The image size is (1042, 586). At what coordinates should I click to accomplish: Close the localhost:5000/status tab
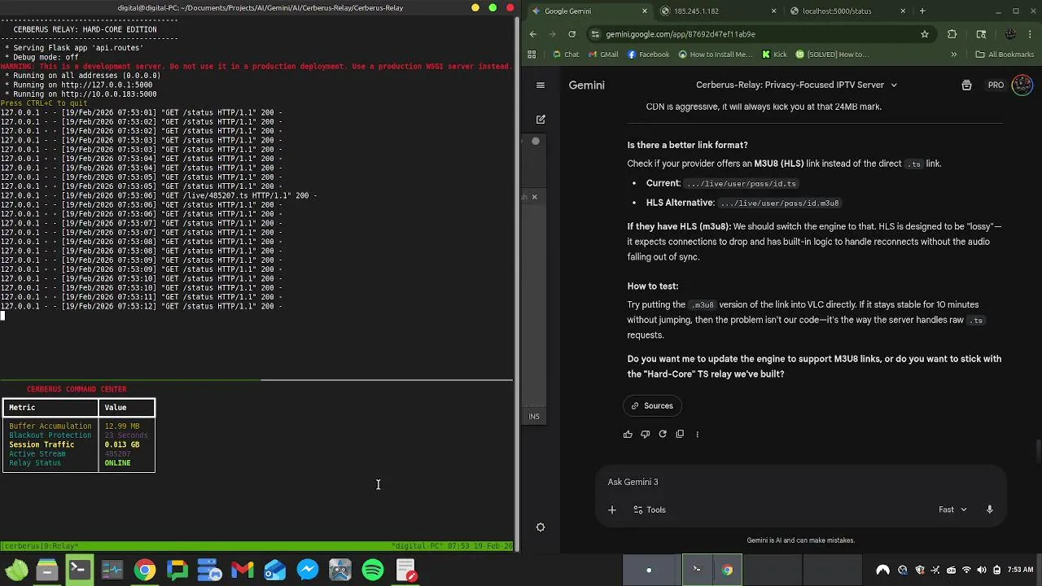pos(903,11)
